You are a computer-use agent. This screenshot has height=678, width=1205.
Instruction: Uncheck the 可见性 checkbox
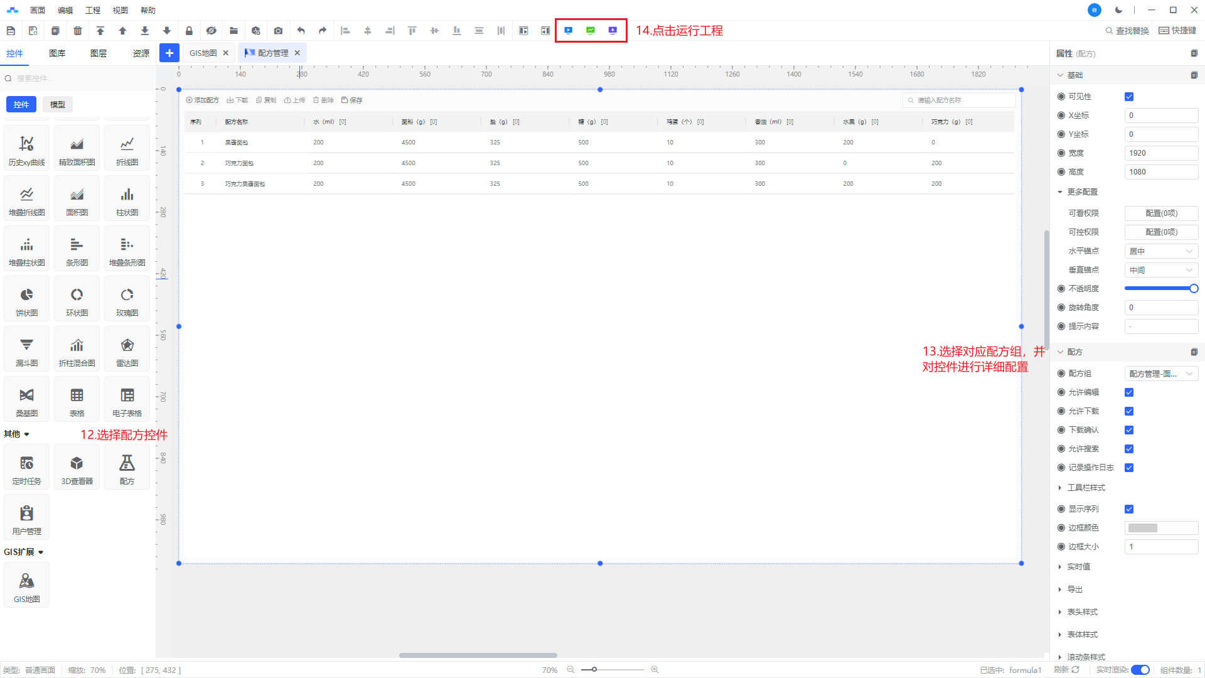(x=1129, y=97)
